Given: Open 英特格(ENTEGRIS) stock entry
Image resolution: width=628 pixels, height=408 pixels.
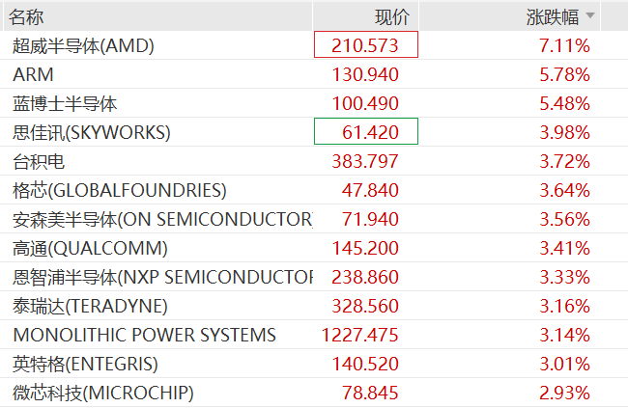Looking at the screenshot, I should pos(85,364).
